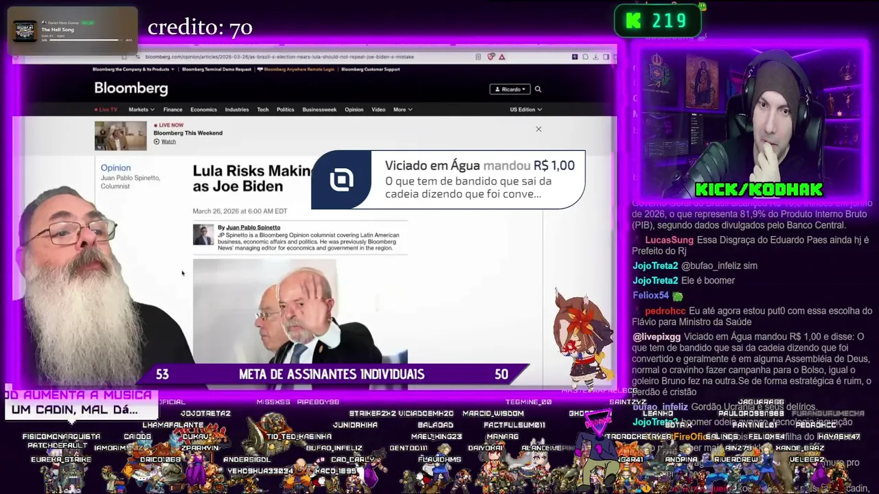This screenshot has height=494, width=879.
Task: Open Bloomberg search magnifier icon
Action: (x=538, y=89)
